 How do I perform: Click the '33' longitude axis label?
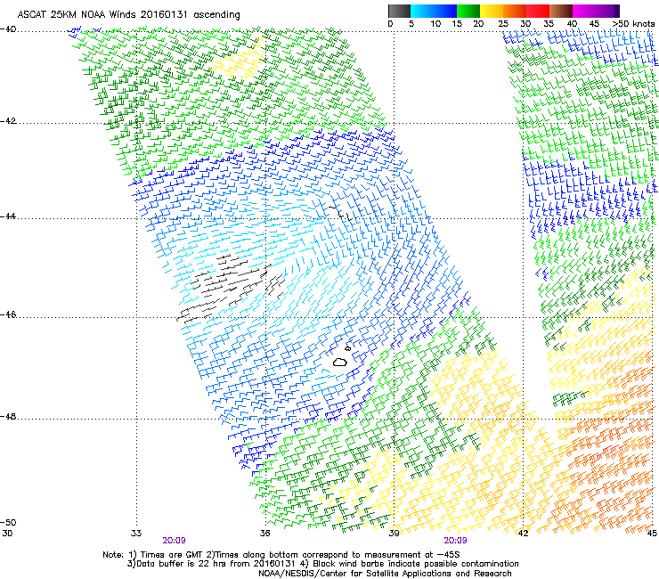(136, 534)
